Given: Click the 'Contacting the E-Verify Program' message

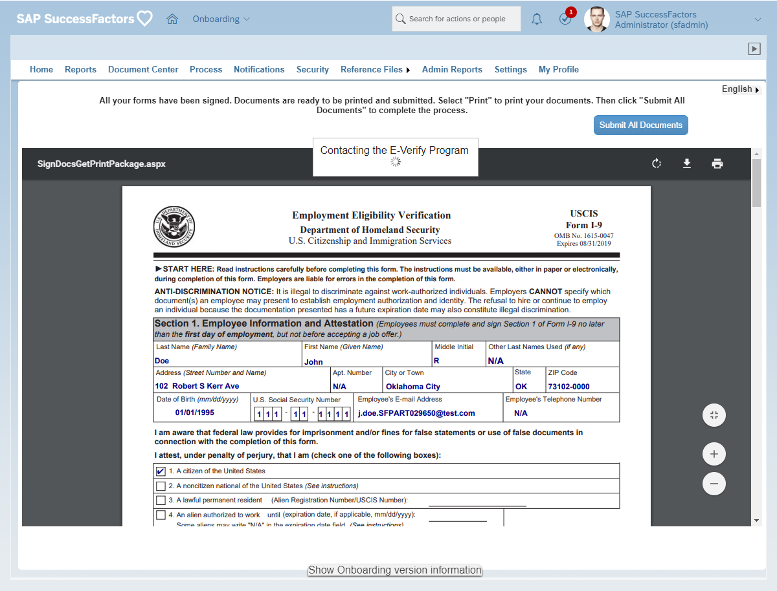Looking at the screenshot, I should (x=394, y=150).
